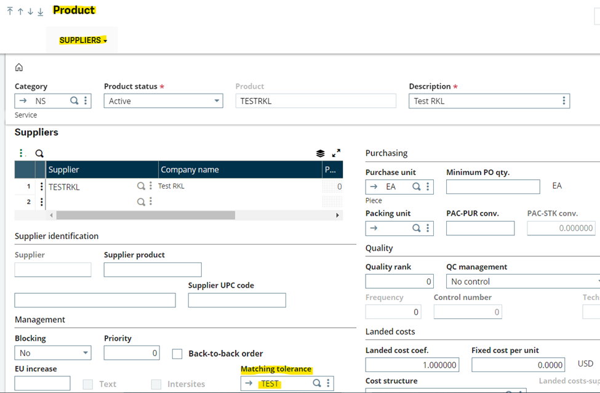Open the Product status dropdown
This screenshot has height=393, width=600.
[217, 100]
